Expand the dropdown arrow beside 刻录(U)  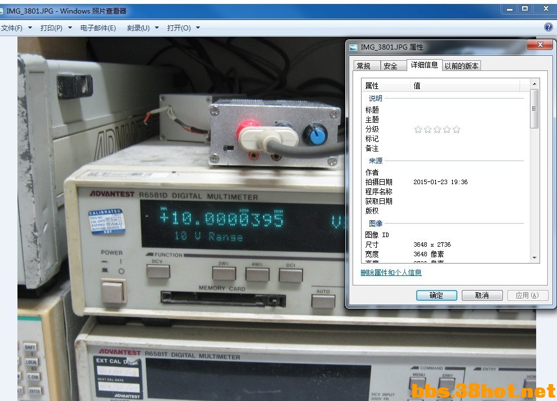157,28
